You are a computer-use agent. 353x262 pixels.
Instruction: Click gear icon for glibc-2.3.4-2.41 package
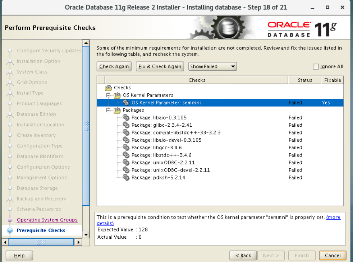pyautogui.click(x=126, y=125)
